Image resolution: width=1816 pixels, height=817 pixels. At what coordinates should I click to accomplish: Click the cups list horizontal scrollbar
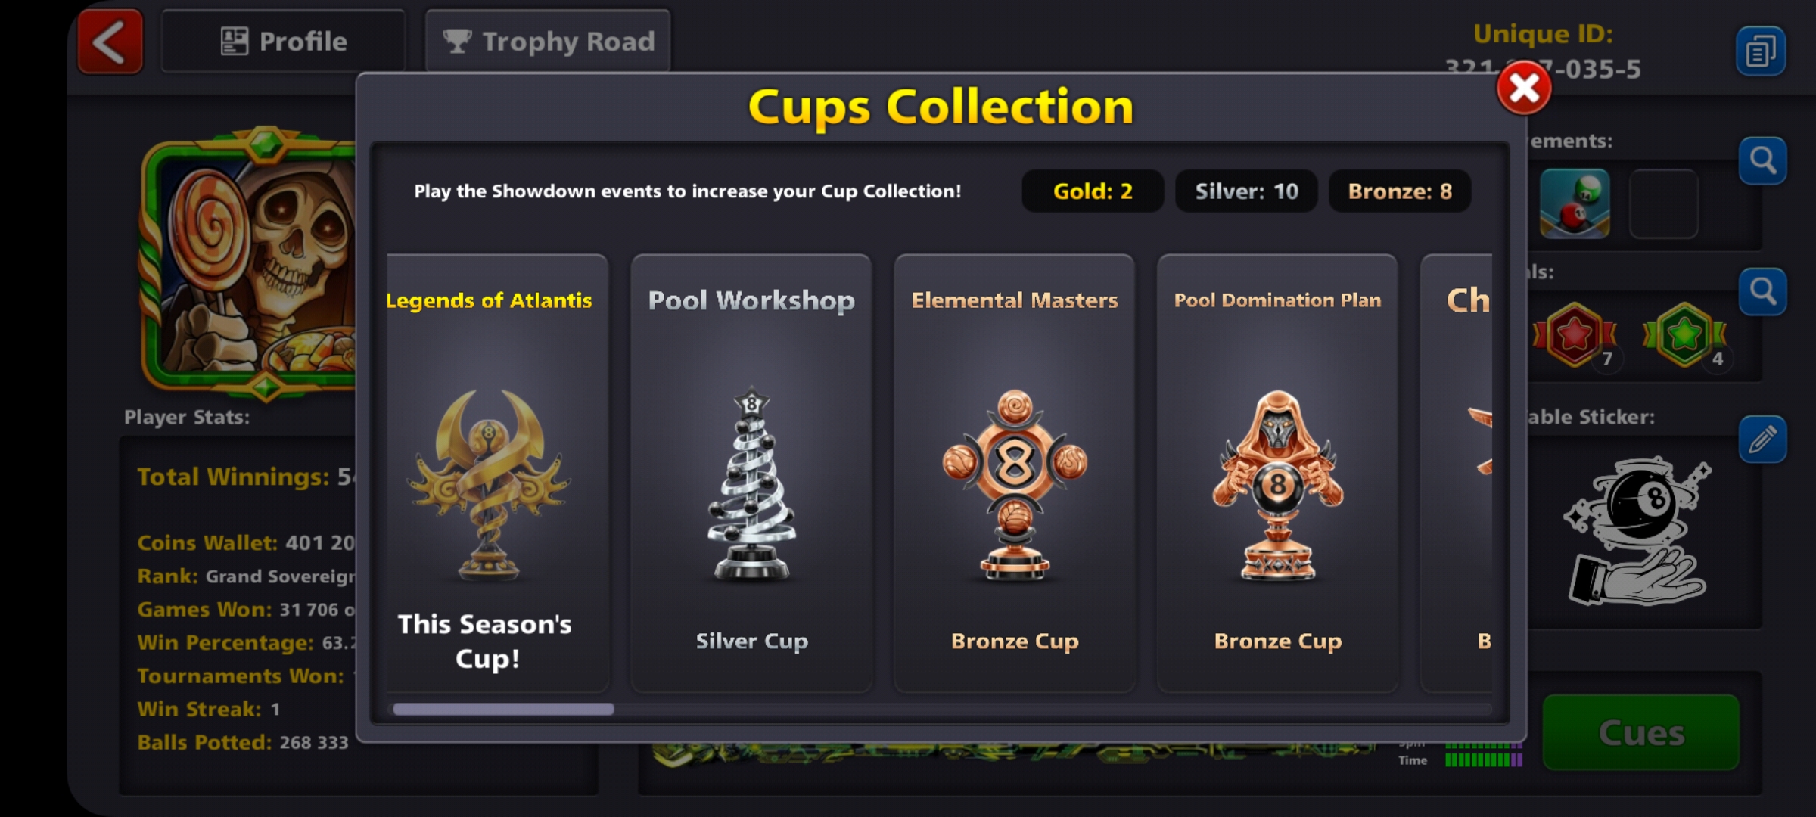[x=942, y=709]
